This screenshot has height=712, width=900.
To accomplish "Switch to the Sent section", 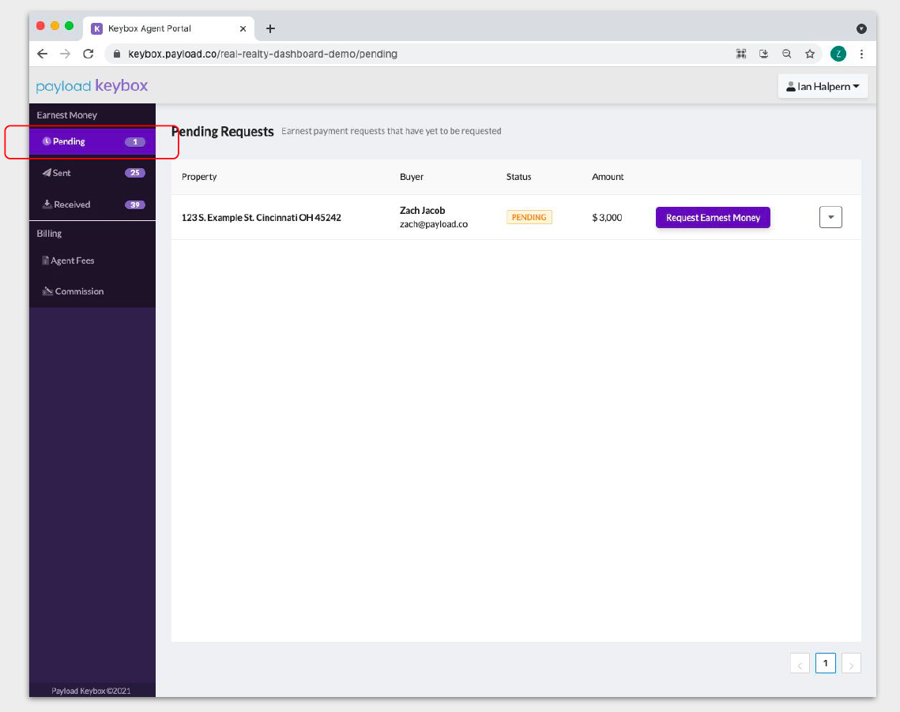I will point(63,172).
